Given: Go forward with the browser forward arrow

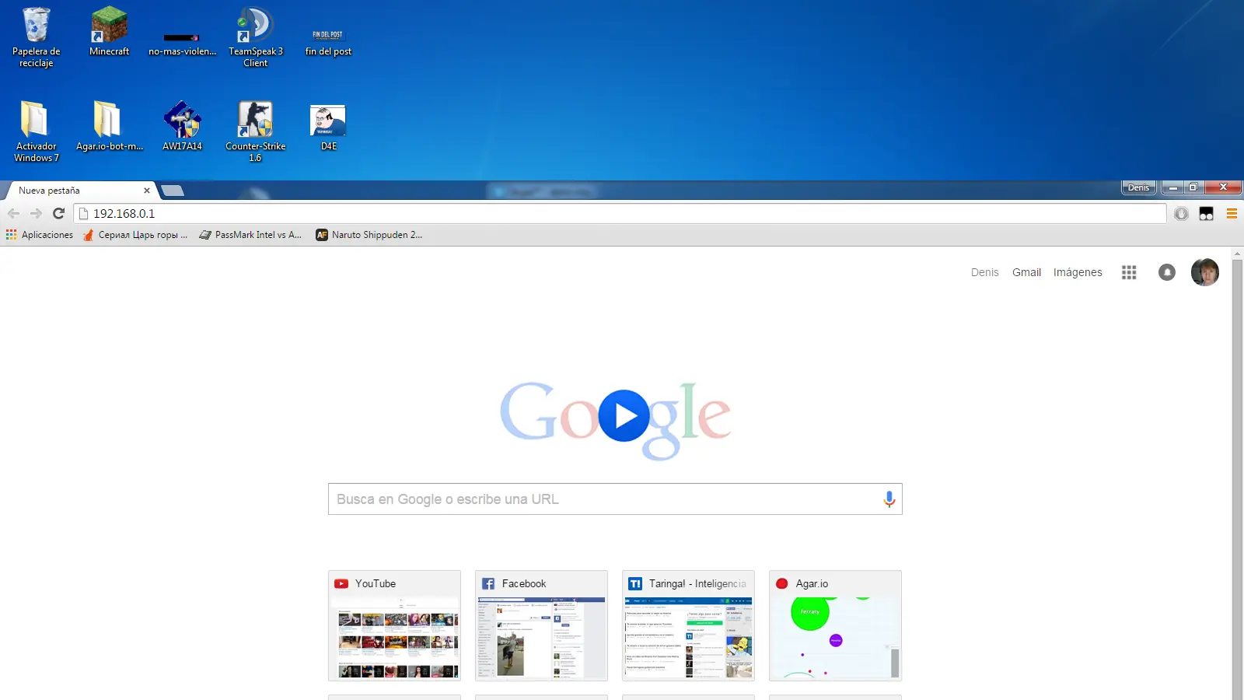Looking at the screenshot, I should click(x=36, y=213).
